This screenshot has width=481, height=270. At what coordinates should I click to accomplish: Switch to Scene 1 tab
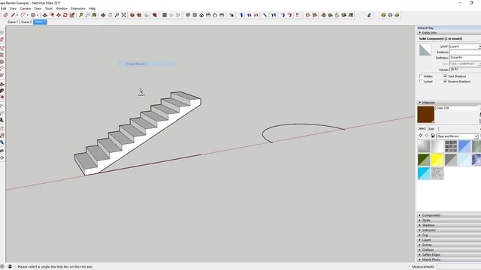[13, 22]
